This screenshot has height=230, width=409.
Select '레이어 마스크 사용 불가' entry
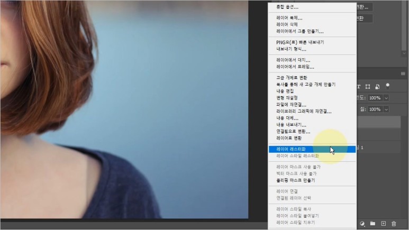point(298,167)
